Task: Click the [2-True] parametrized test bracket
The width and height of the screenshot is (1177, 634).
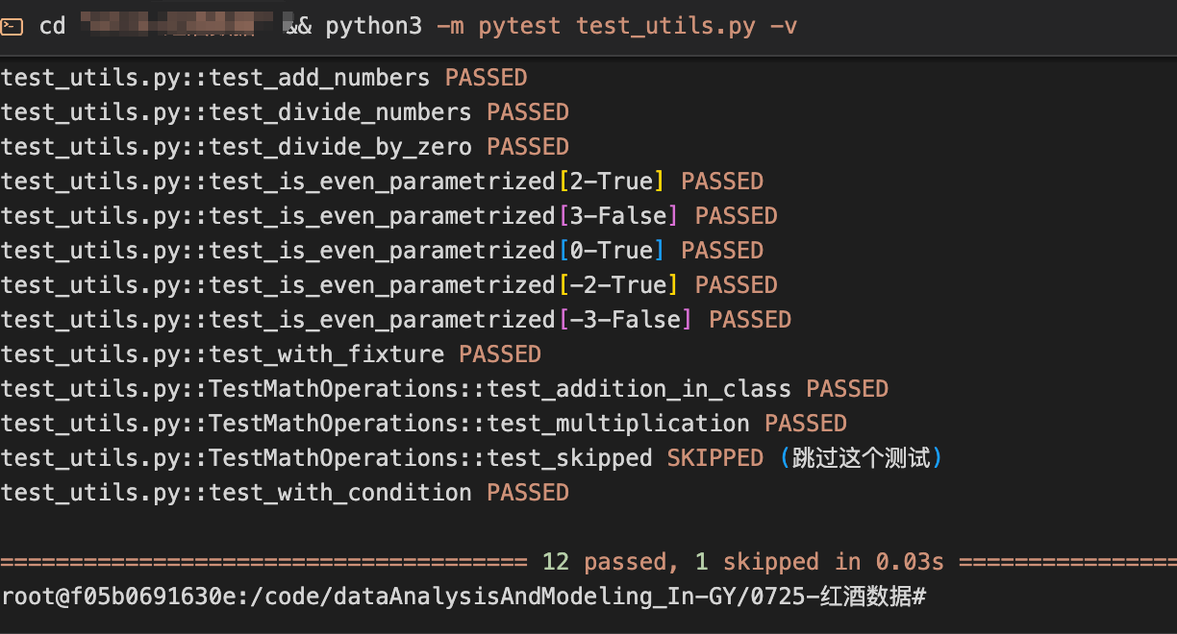Action: 612,182
